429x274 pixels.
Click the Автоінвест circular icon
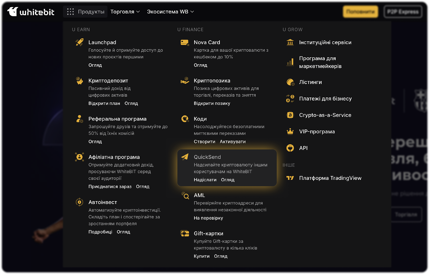[79, 202]
